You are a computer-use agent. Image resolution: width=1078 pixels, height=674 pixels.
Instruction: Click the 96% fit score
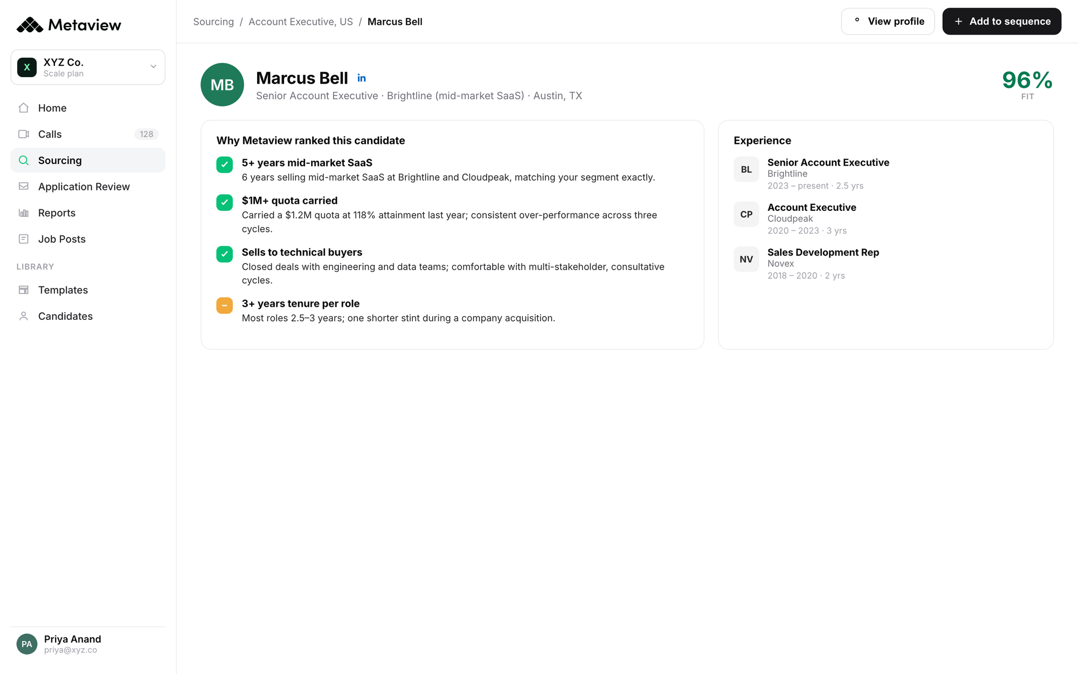tap(1027, 80)
